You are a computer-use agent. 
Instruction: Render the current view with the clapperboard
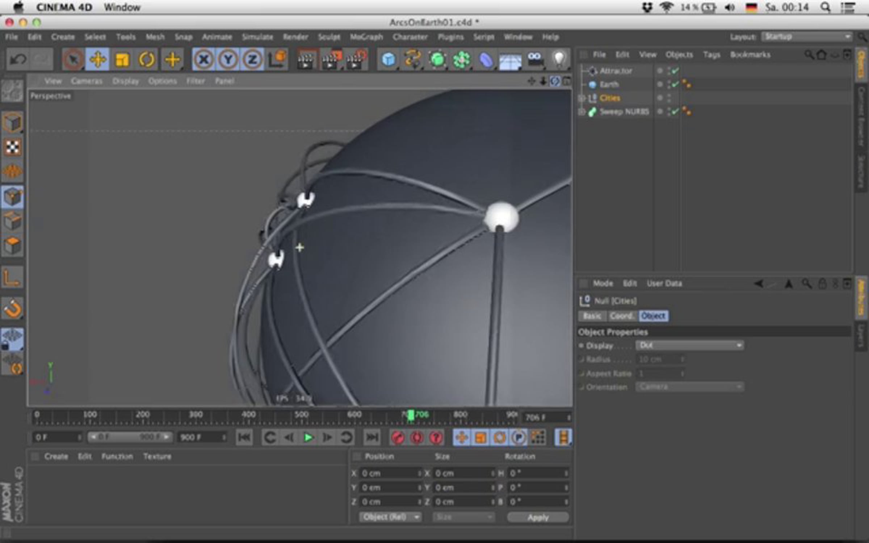click(306, 59)
